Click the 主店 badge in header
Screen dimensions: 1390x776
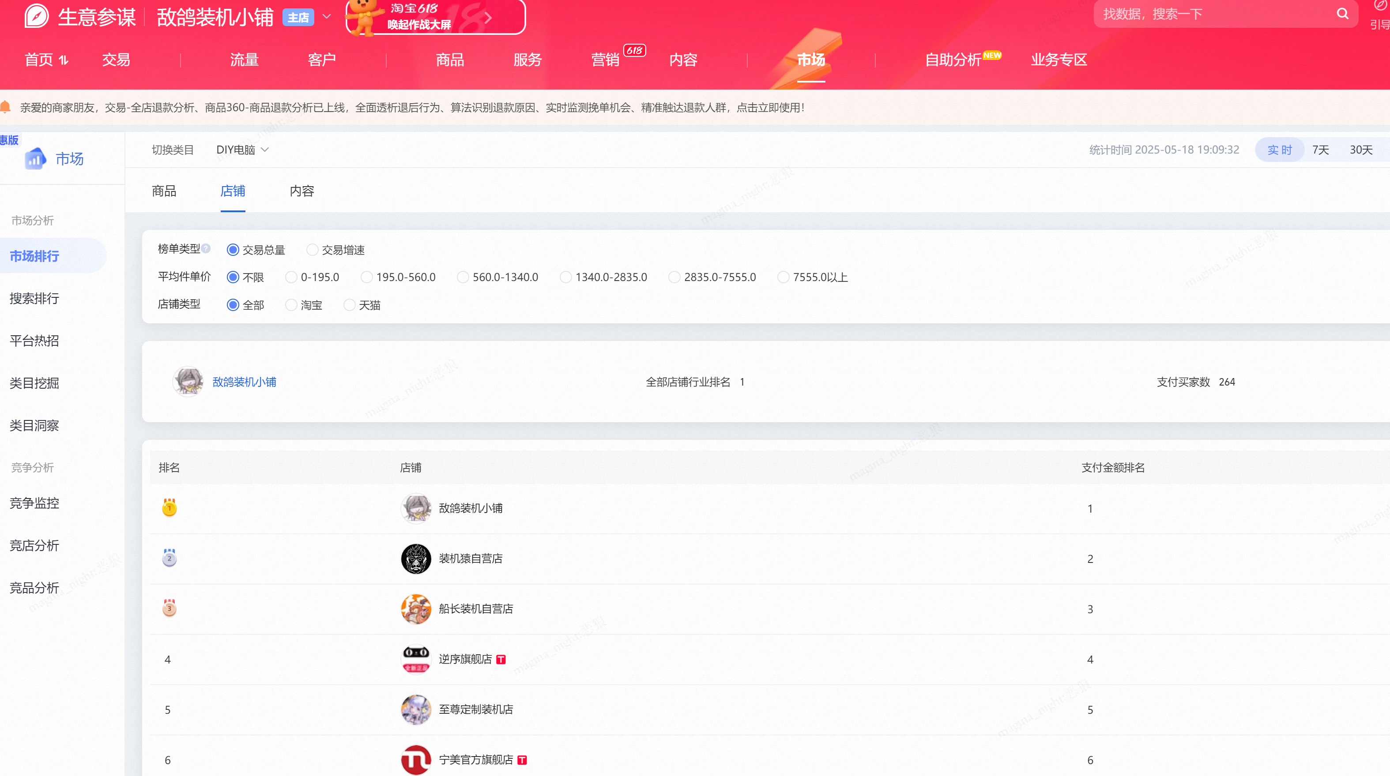[x=298, y=17]
